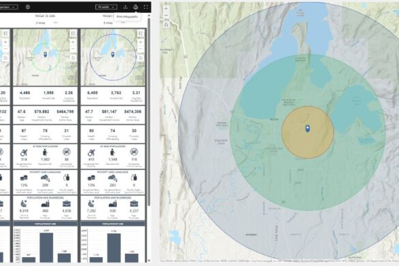Open the three-dot menu beside middle column's miles label

point(55,23)
